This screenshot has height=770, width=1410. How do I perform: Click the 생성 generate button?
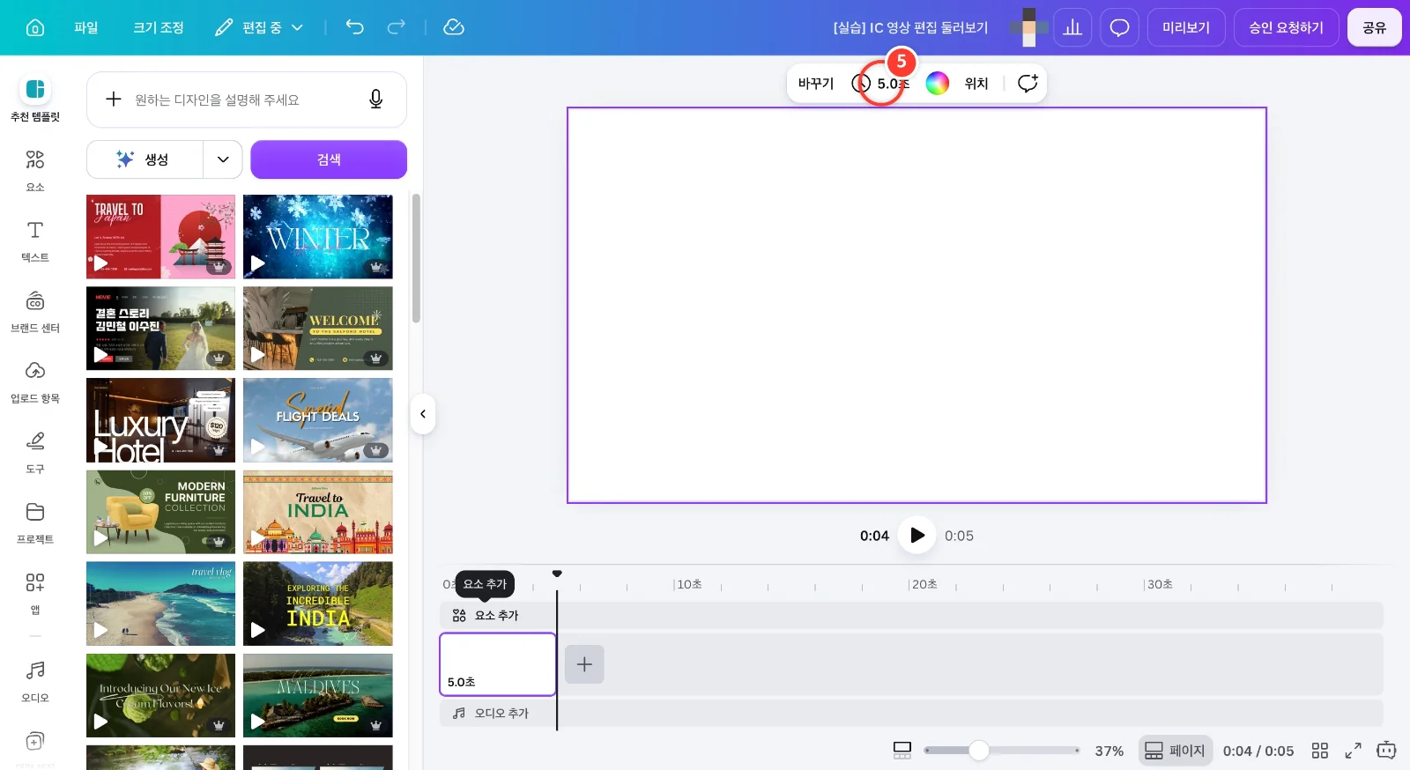(145, 159)
